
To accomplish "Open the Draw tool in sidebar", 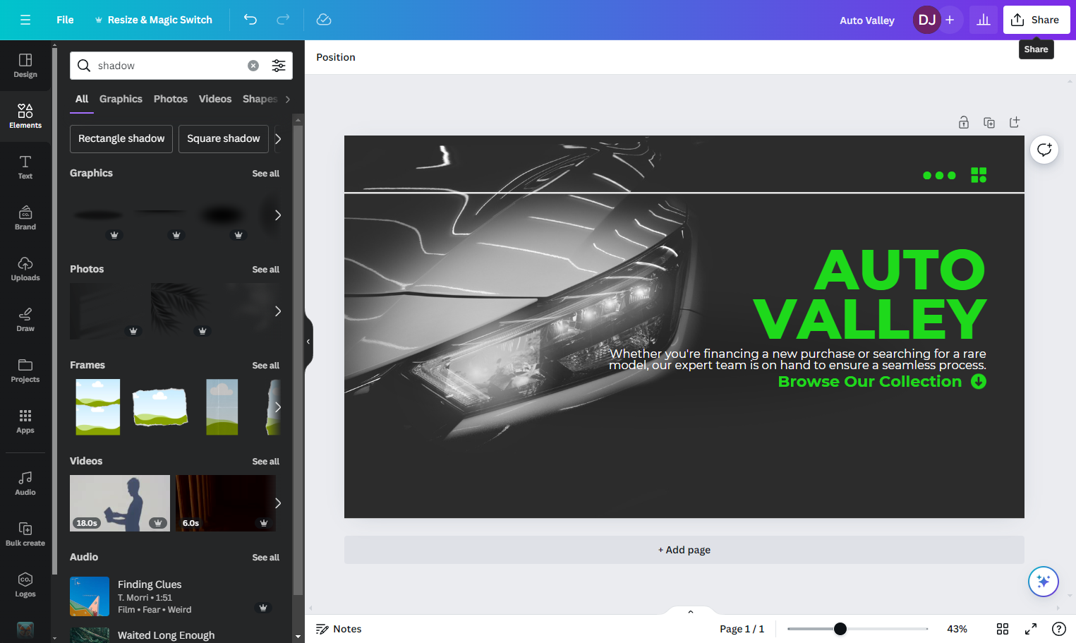I will [x=25, y=319].
